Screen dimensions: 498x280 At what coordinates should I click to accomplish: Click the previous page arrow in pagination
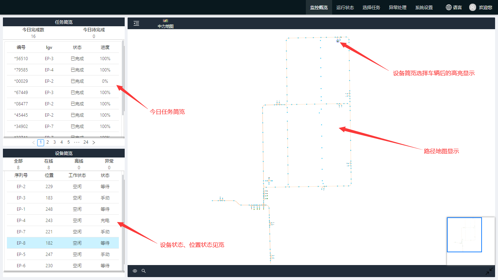click(34, 143)
